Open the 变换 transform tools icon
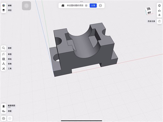 click(3, 64)
